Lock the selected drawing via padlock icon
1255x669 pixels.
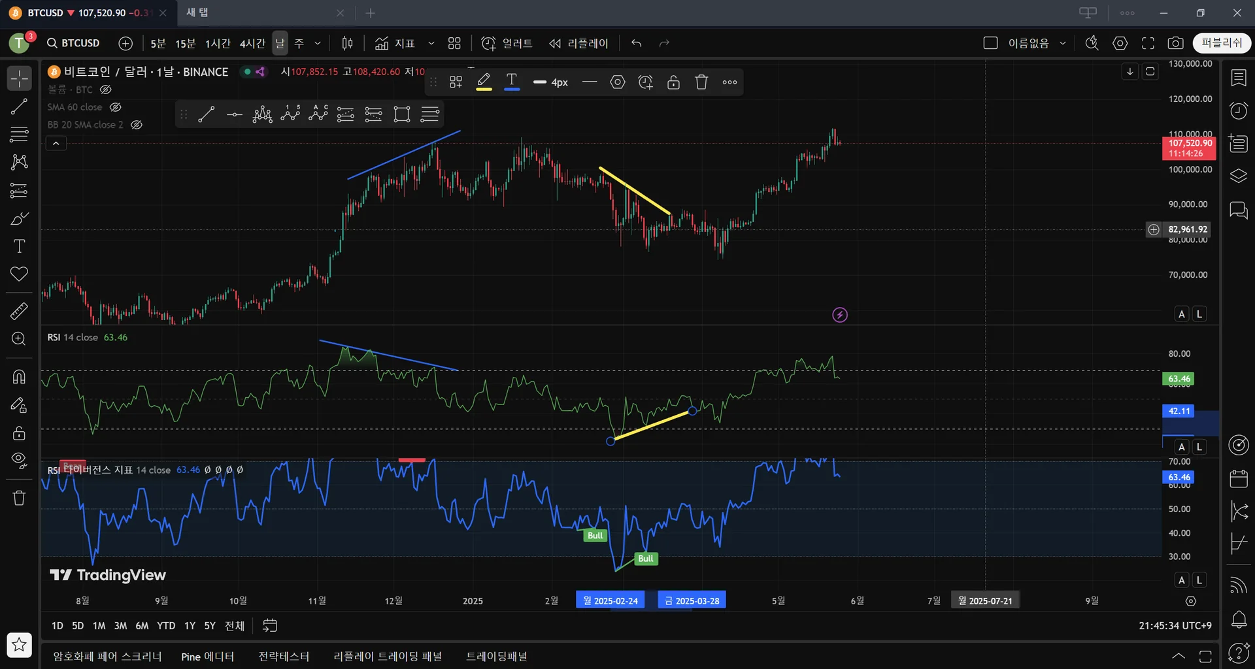click(x=673, y=82)
